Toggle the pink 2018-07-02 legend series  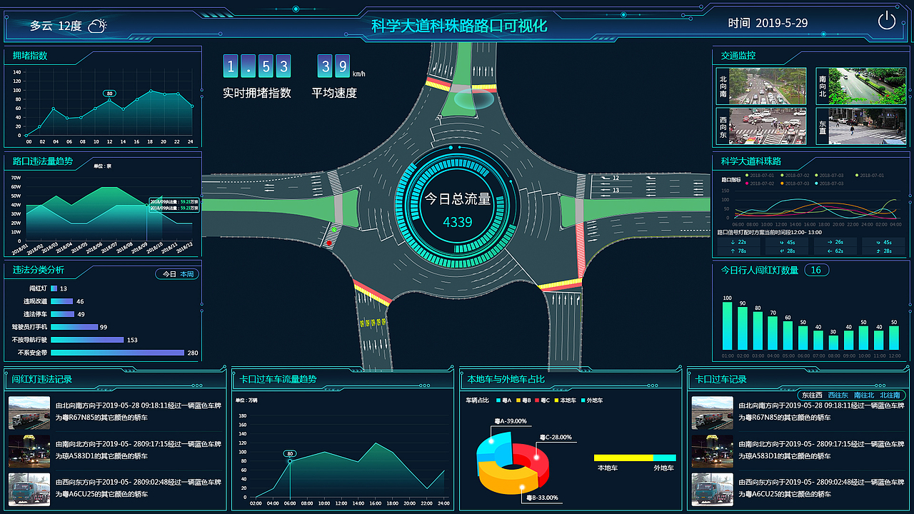761,183
